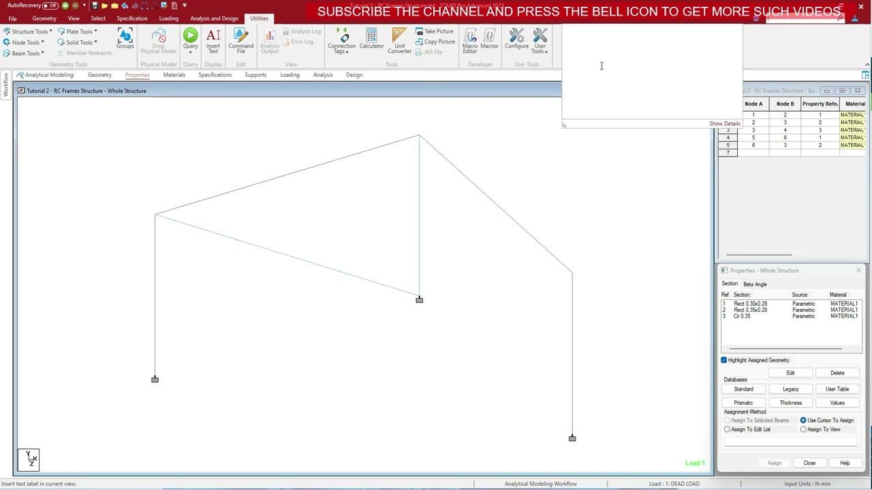Screen dimensions: 872x490
Task: Click the Edit button in Properties
Action: 790,373
